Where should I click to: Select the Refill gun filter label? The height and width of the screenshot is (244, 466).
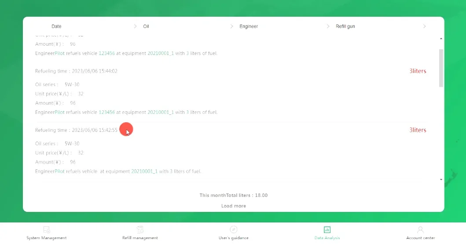click(345, 26)
